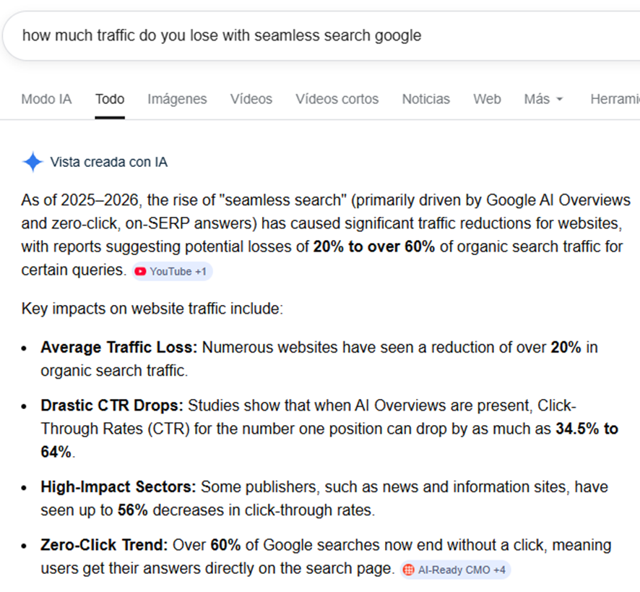
Task: Click the "Zero-Click Trend" bold heading
Action: [x=104, y=544]
